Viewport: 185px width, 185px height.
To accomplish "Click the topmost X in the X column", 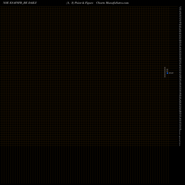I will [x=165, y=68].
